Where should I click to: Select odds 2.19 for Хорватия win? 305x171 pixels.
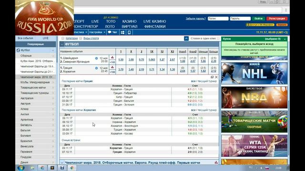[x=142, y=69]
